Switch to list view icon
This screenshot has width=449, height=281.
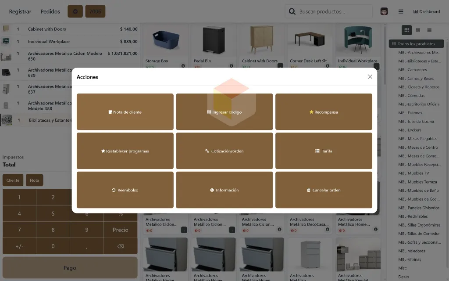[x=429, y=30]
